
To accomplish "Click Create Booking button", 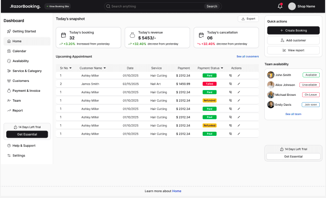I will pyautogui.click(x=294, y=30).
